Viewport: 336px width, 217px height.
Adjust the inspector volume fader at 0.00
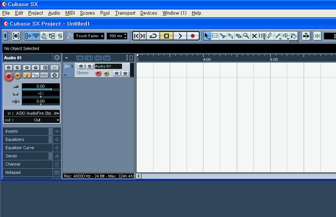(41, 87)
